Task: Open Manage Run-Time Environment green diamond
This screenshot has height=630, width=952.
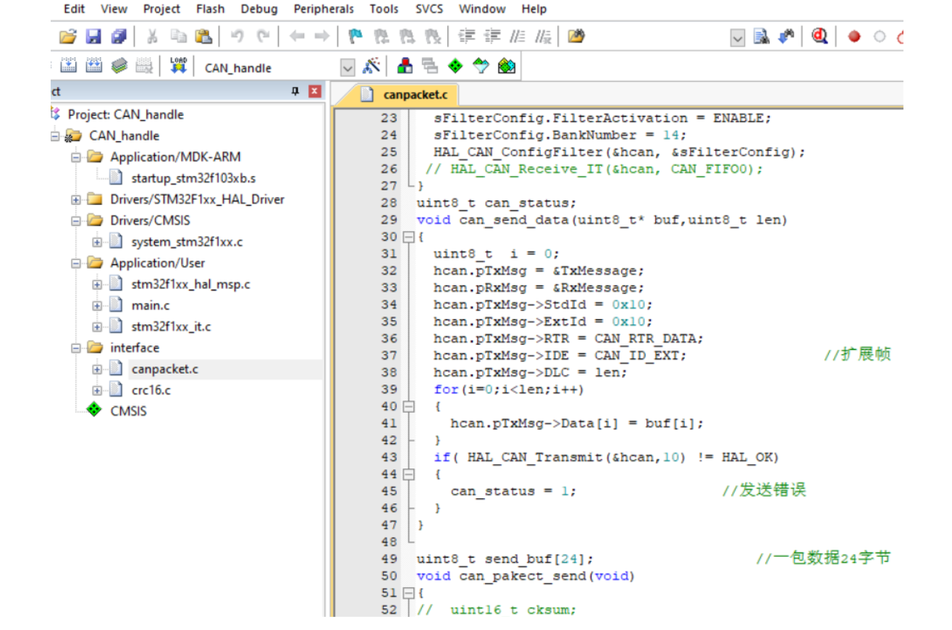Action: 455,67
